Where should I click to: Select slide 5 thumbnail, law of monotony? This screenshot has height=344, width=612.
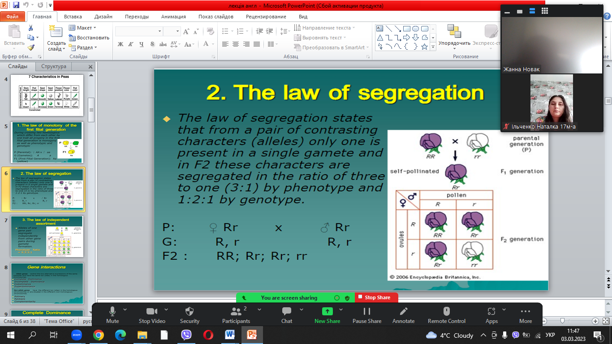(x=47, y=142)
